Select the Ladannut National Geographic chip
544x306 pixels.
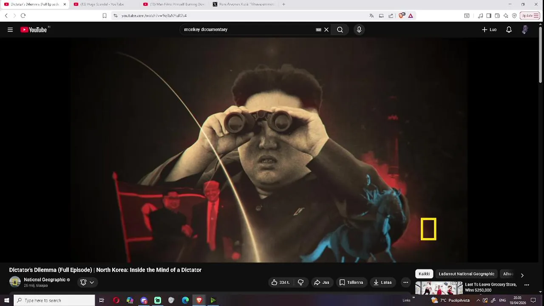pyautogui.click(x=466, y=274)
